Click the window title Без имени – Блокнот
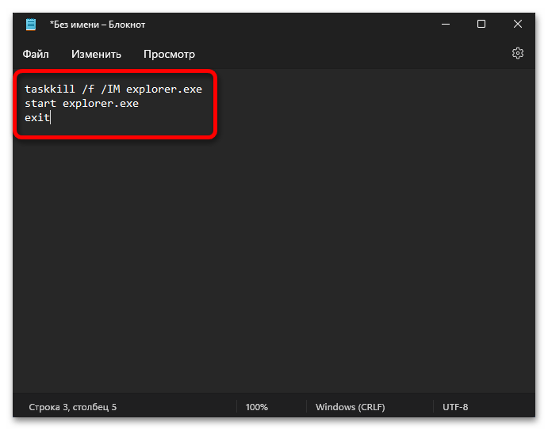 (x=98, y=25)
